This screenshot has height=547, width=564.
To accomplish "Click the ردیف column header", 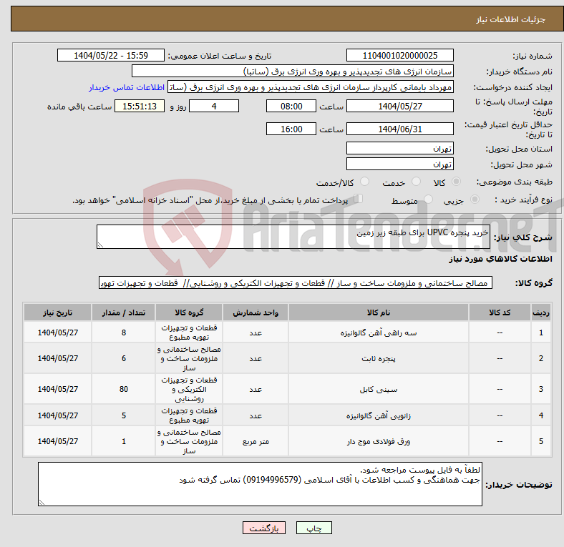I will coord(540,312).
